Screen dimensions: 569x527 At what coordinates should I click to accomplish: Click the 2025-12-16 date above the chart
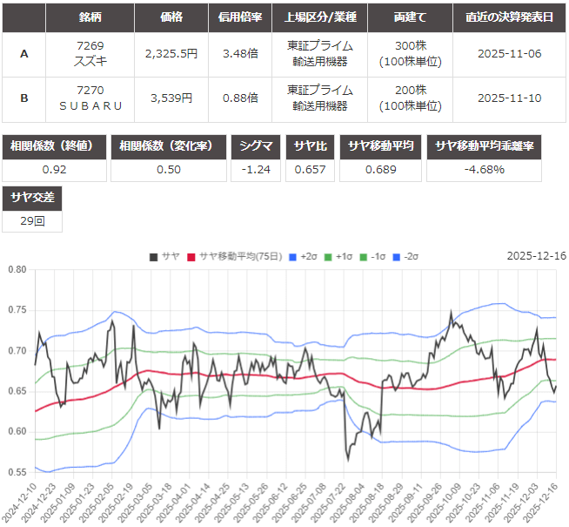(x=536, y=256)
